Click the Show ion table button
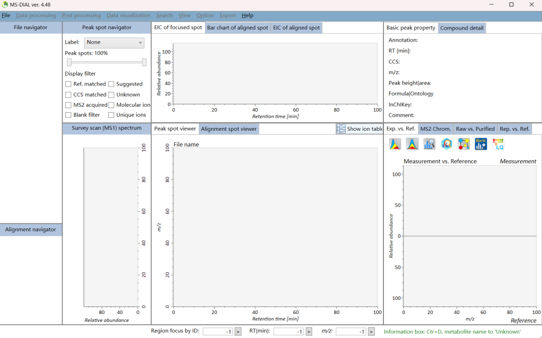 (359, 129)
